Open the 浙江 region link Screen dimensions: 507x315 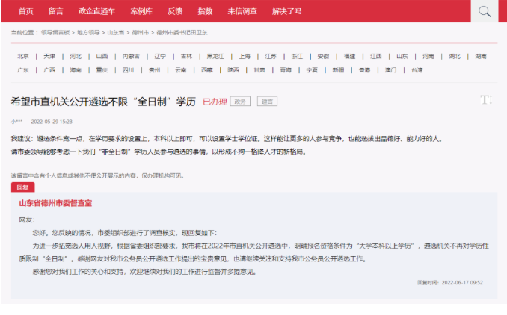tap(297, 57)
